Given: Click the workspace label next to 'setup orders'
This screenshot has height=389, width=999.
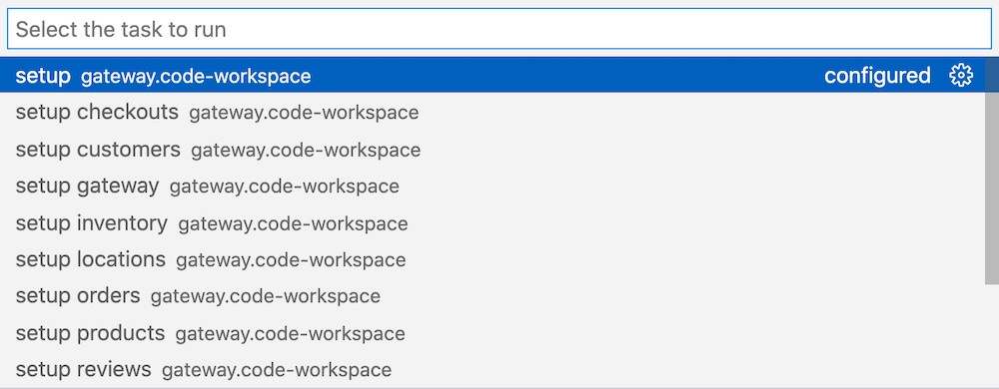Looking at the screenshot, I should [266, 297].
